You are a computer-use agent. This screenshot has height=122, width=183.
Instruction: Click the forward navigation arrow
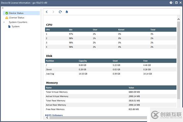[x=53, y=12]
